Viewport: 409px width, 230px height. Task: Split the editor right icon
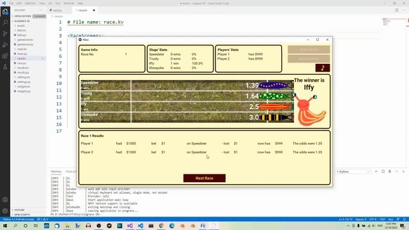pos(396,10)
